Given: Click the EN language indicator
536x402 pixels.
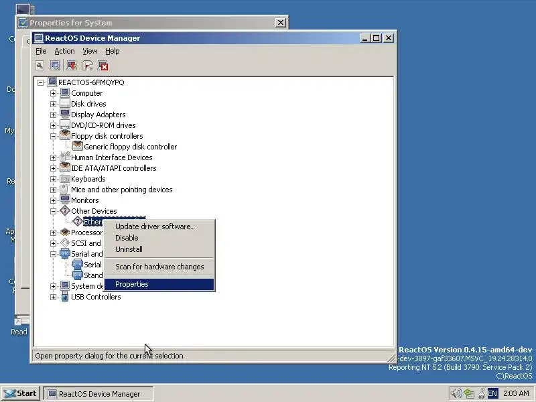Looking at the screenshot, I should [x=492, y=393].
